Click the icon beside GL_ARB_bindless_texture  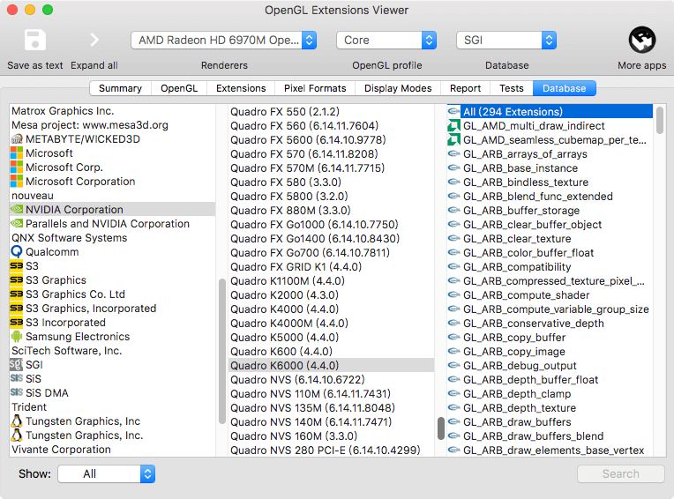(453, 182)
